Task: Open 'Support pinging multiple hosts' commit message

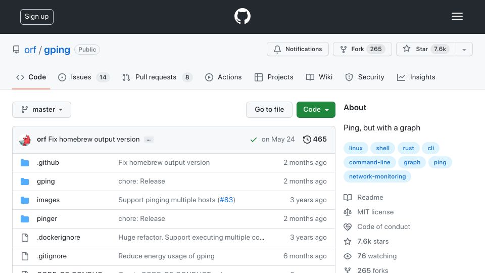Action: [x=167, y=200]
